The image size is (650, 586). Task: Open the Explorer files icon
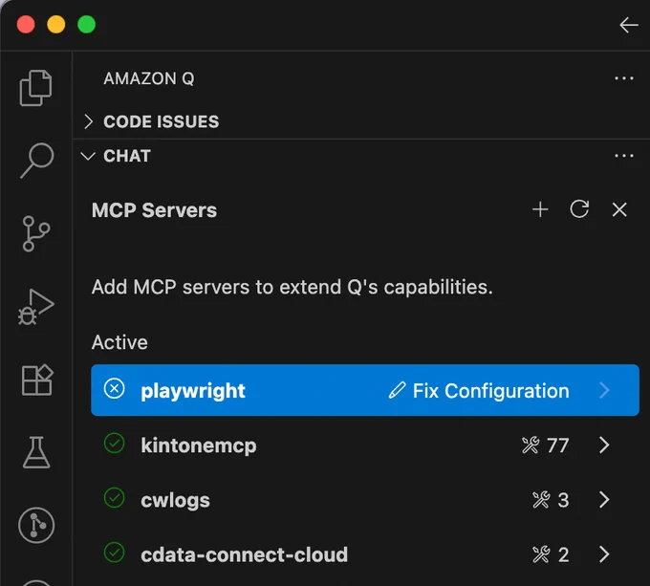coord(35,88)
